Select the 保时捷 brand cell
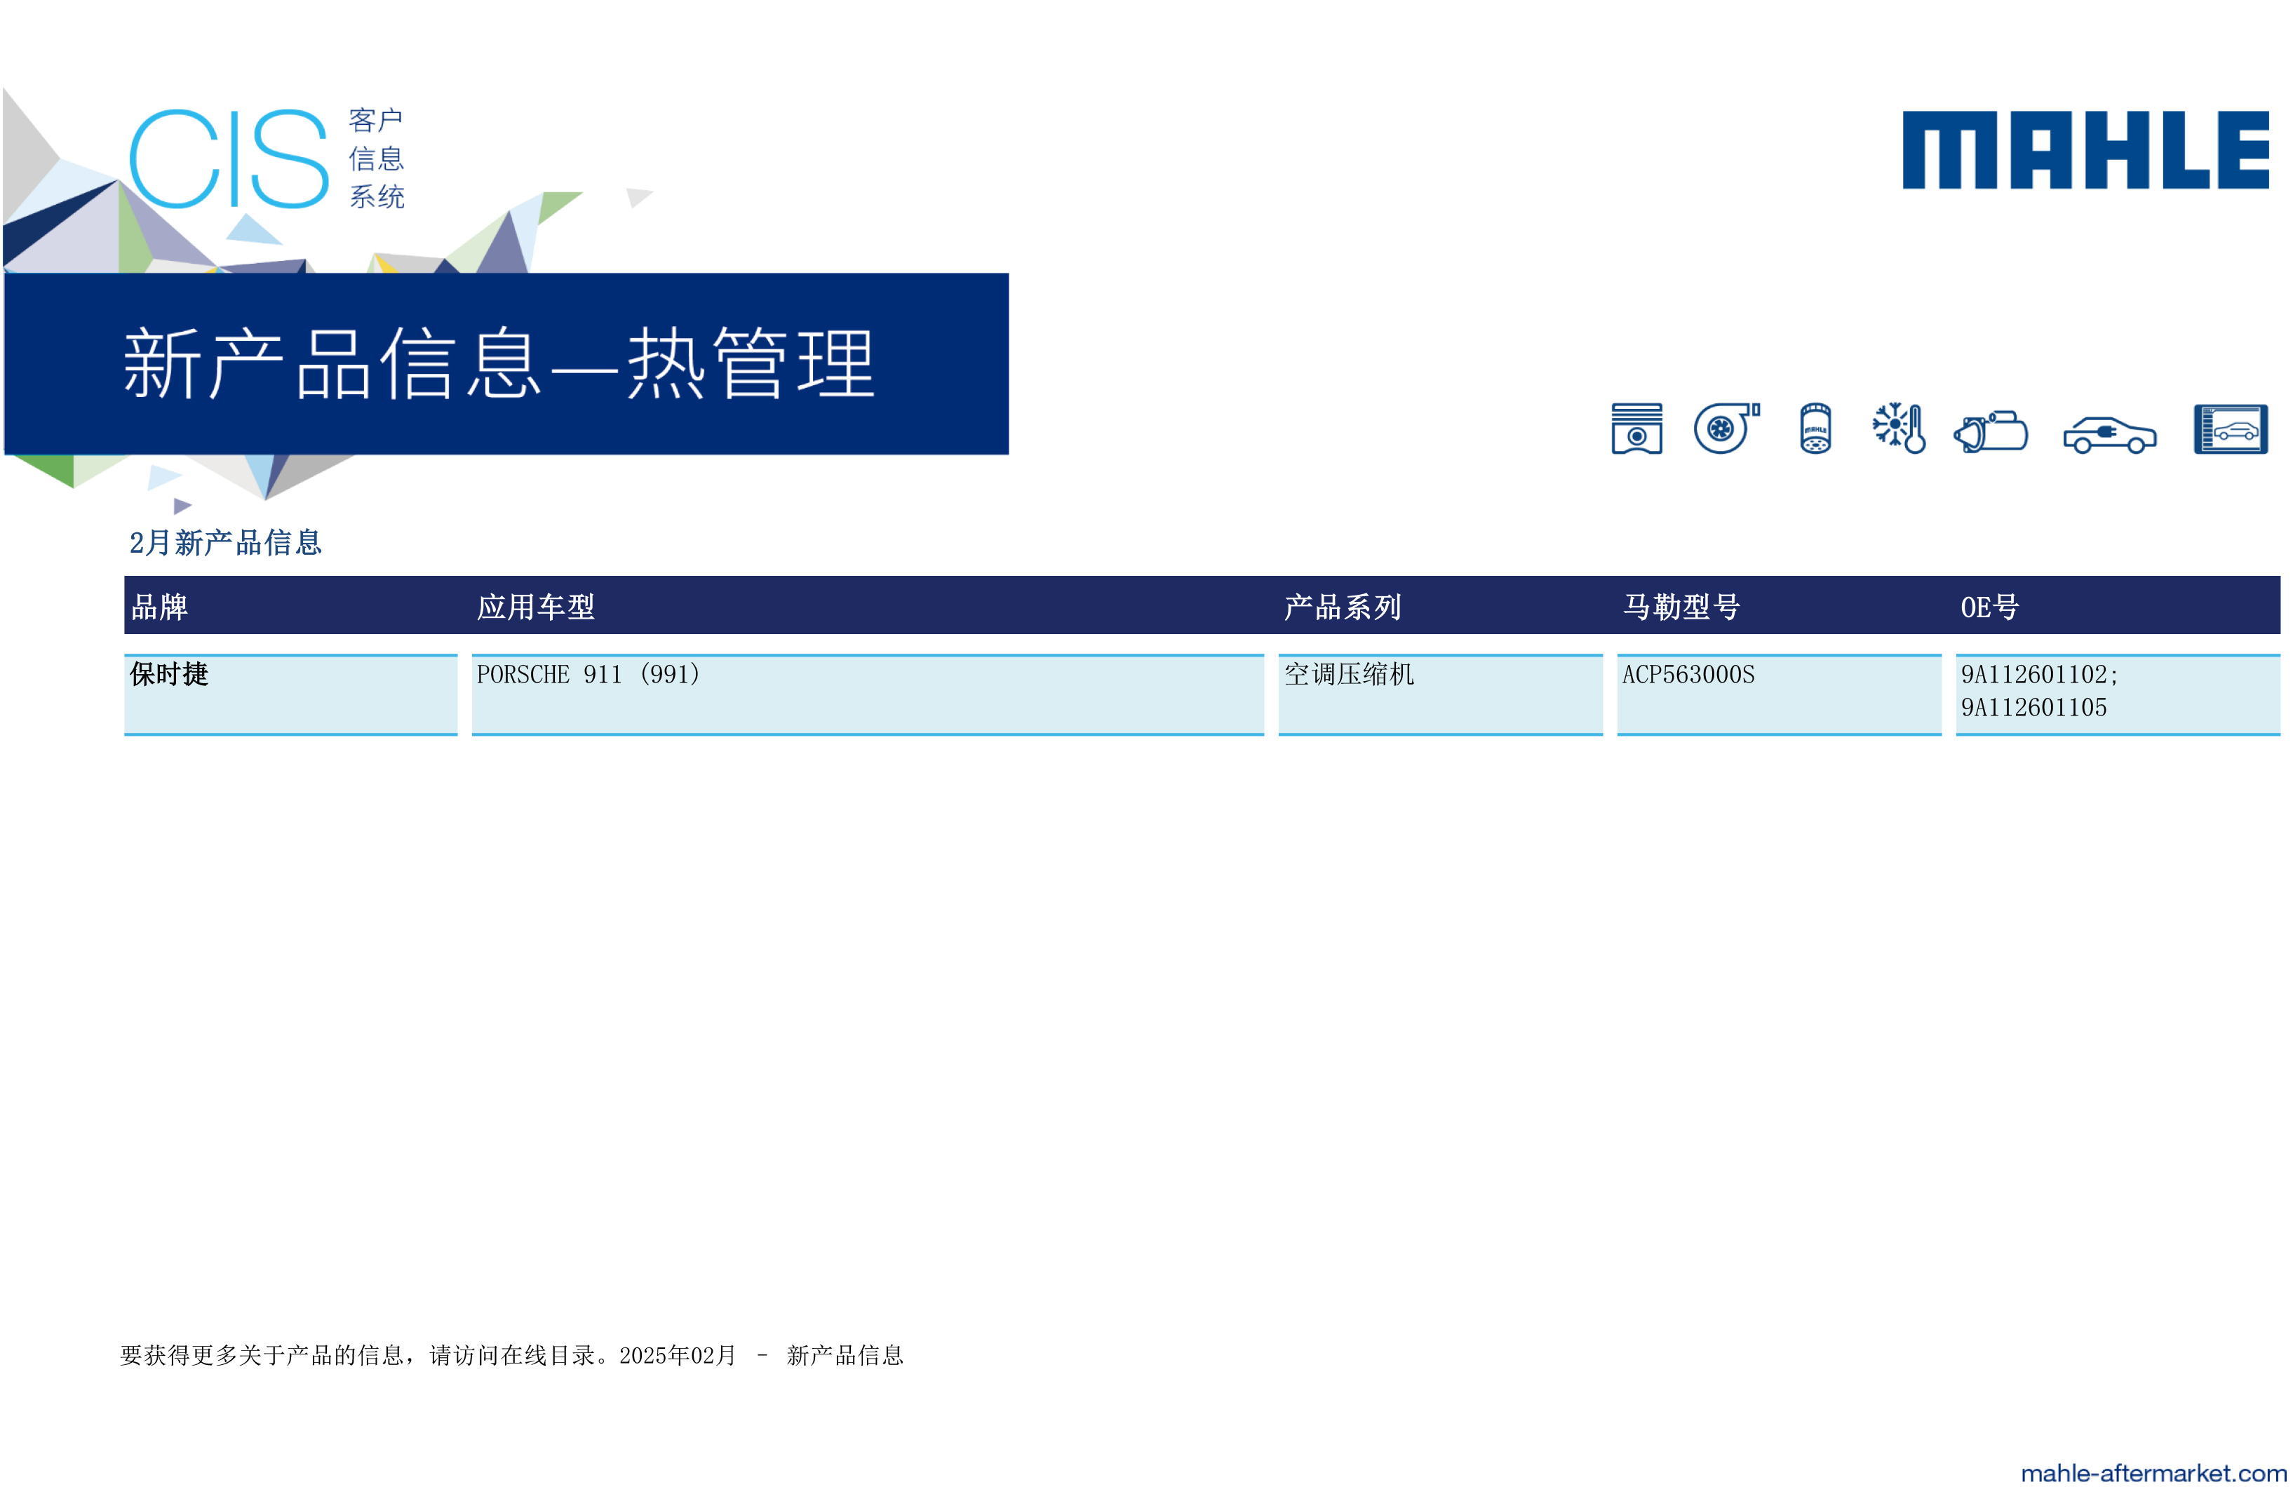The height and width of the screenshot is (1487, 2293). pyautogui.click(x=291, y=694)
